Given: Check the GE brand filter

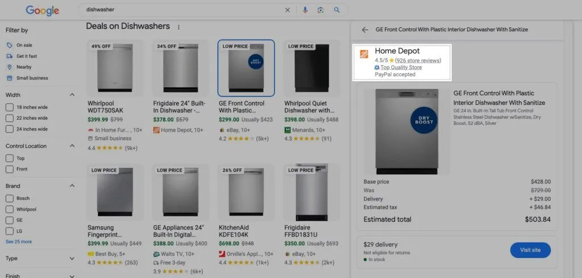Looking at the screenshot, I should point(10,220).
